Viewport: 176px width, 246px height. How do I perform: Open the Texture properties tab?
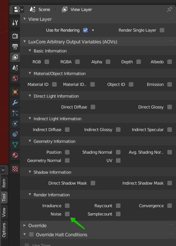15,169
